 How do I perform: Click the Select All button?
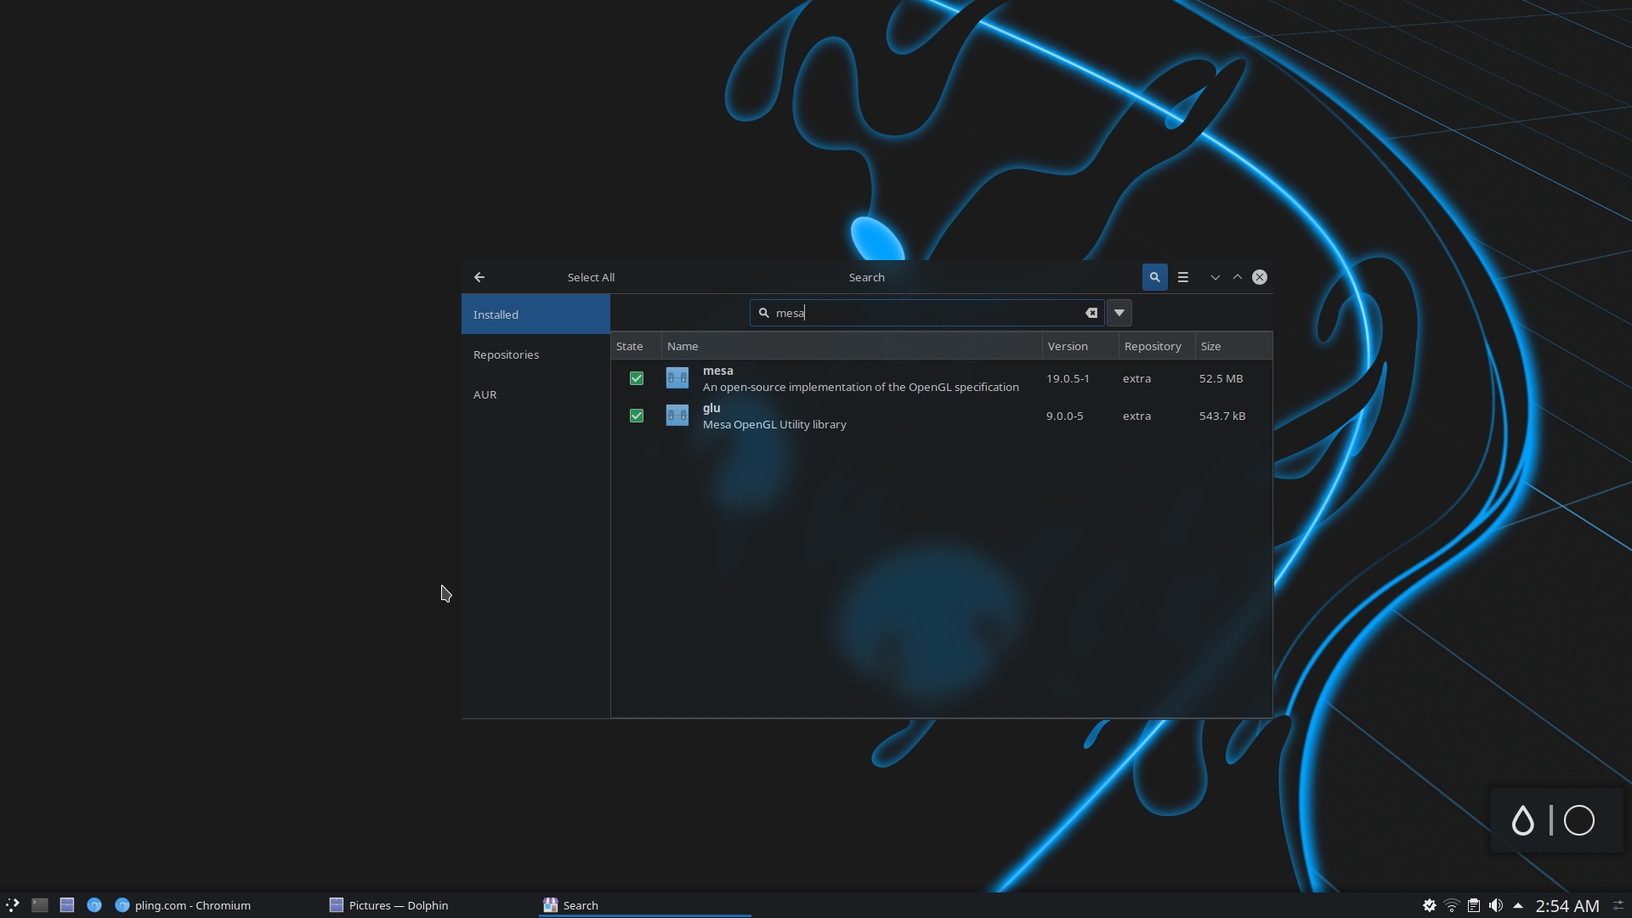tap(591, 277)
